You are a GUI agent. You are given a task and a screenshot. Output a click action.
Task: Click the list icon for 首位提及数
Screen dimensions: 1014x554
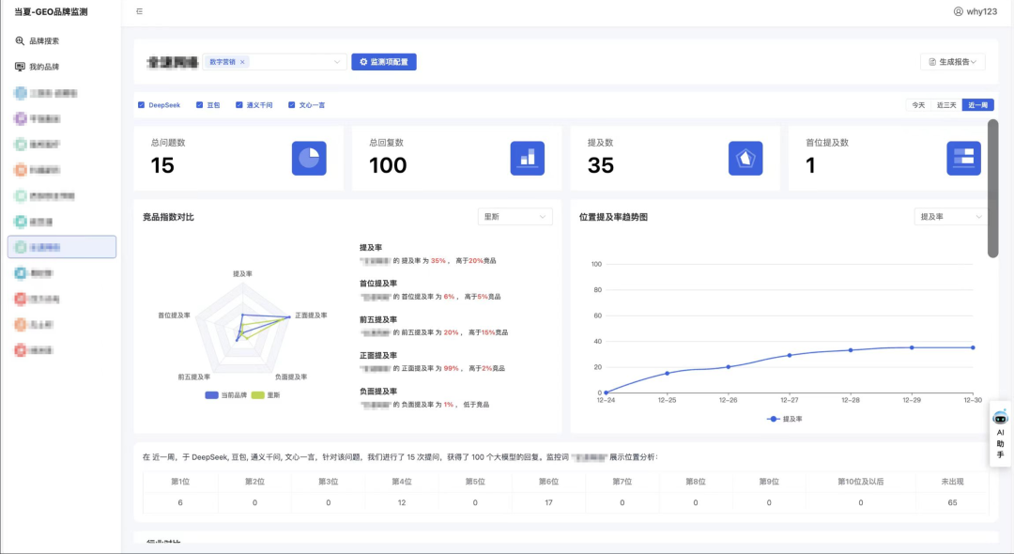pyautogui.click(x=963, y=158)
